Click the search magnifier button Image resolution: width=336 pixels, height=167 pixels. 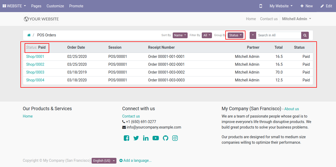click(305, 35)
